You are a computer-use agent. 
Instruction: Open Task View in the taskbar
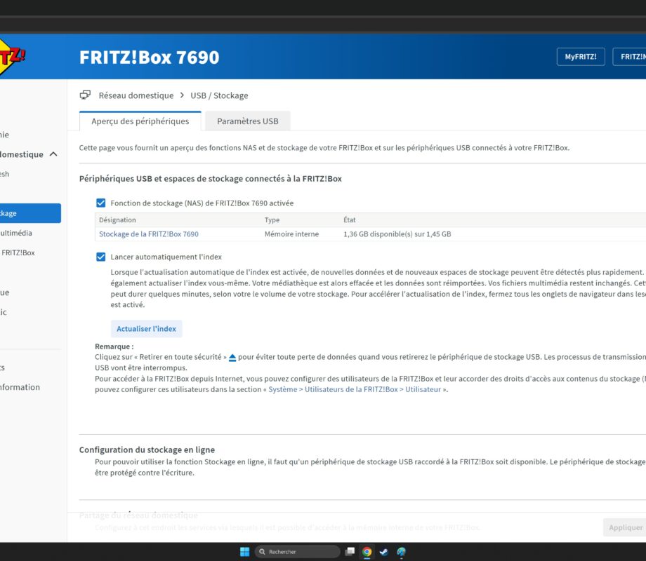pyautogui.click(x=350, y=552)
